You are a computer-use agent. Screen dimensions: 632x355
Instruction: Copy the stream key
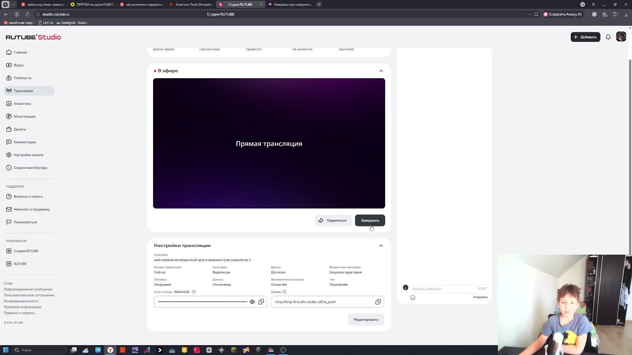click(261, 302)
